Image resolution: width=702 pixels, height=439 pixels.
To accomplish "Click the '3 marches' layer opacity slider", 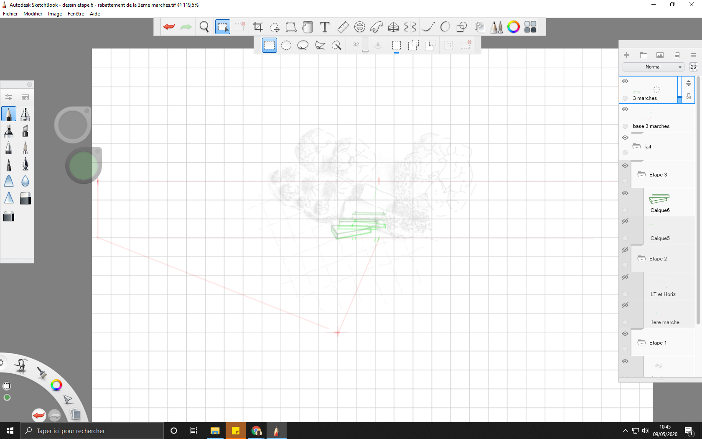I will 679,90.
